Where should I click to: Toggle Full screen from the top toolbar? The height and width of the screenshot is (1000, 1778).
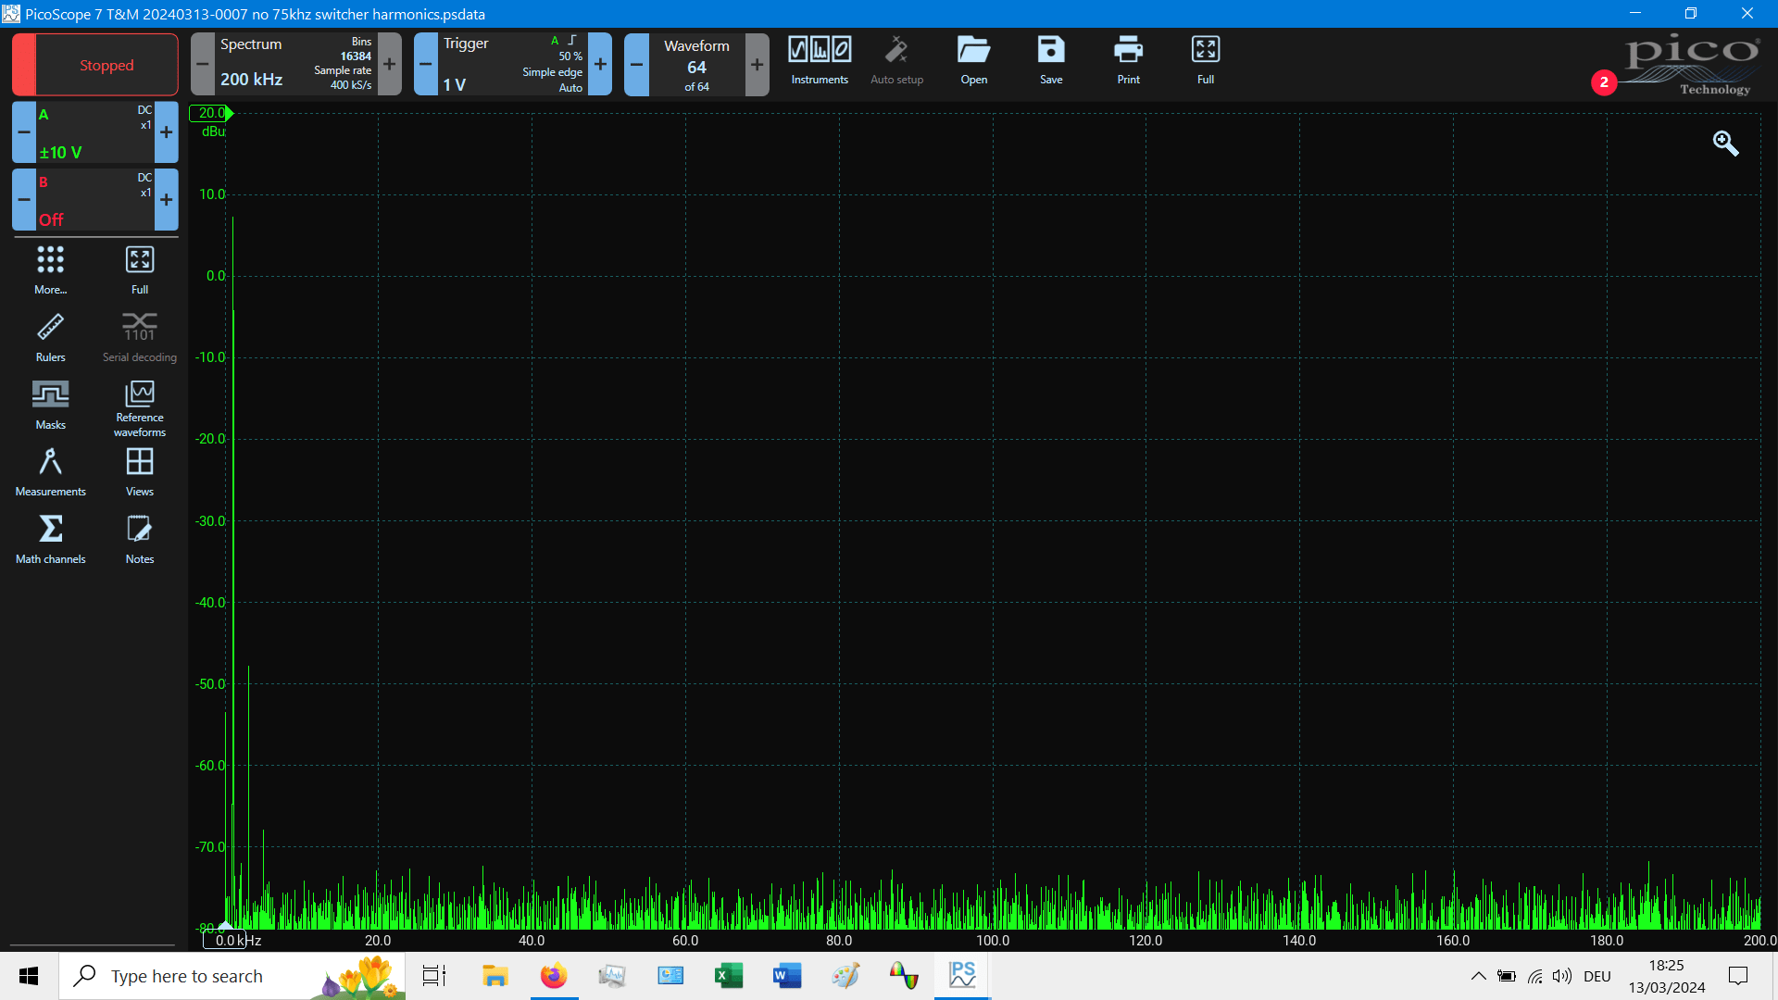tap(1206, 60)
